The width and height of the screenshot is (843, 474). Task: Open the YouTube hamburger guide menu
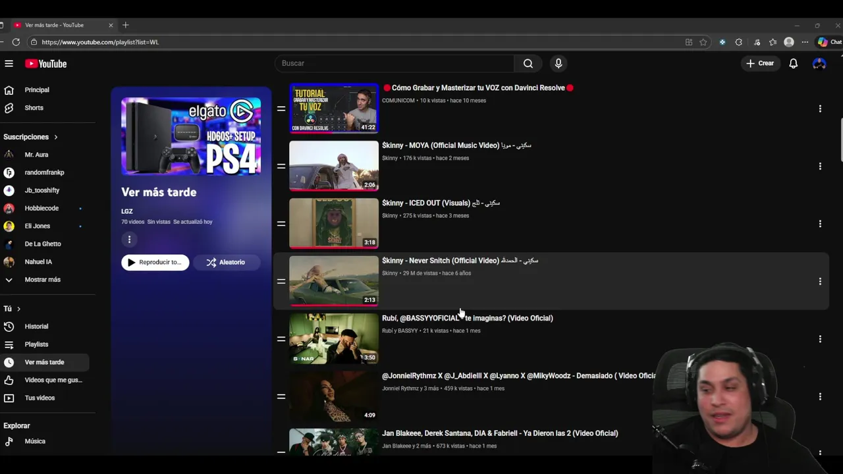point(9,64)
